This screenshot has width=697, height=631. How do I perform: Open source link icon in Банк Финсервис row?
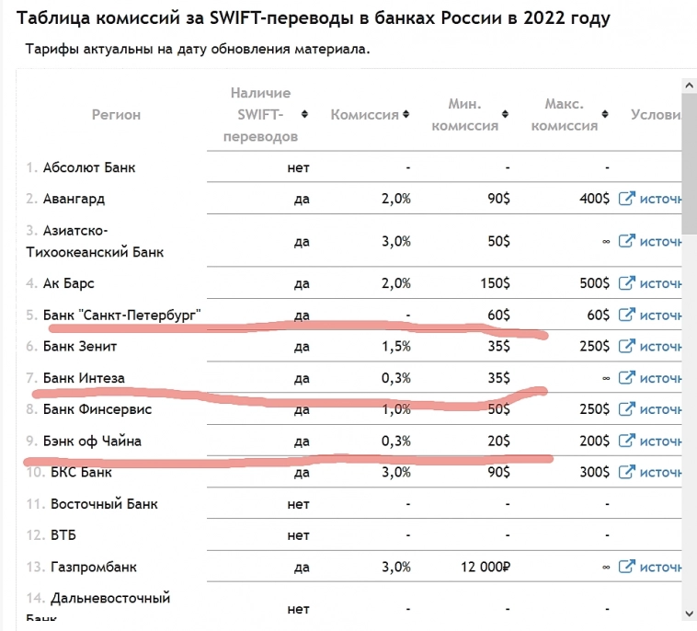tap(627, 409)
